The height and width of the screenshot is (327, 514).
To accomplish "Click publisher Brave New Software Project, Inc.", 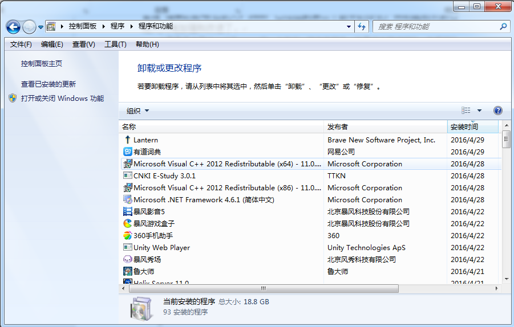I will pyautogui.click(x=381, y=140).
